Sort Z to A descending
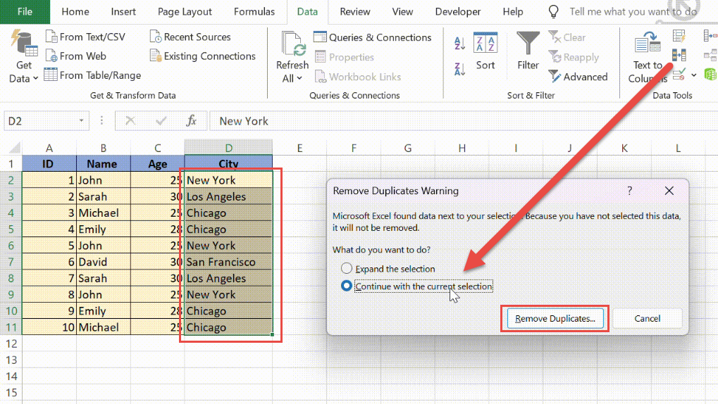Screen dimensions: 718x404 459,69
